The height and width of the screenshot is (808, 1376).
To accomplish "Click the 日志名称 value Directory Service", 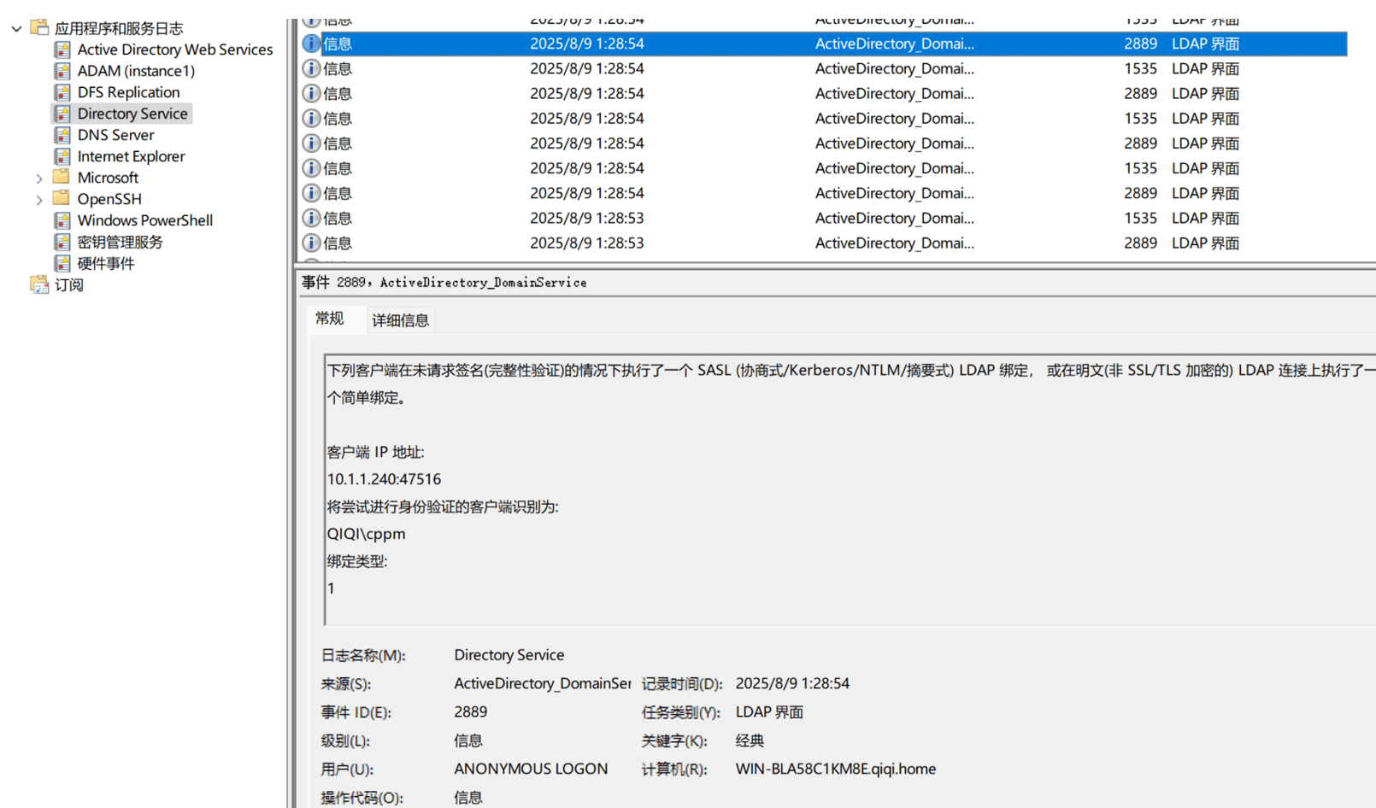I will click(509, 655).
